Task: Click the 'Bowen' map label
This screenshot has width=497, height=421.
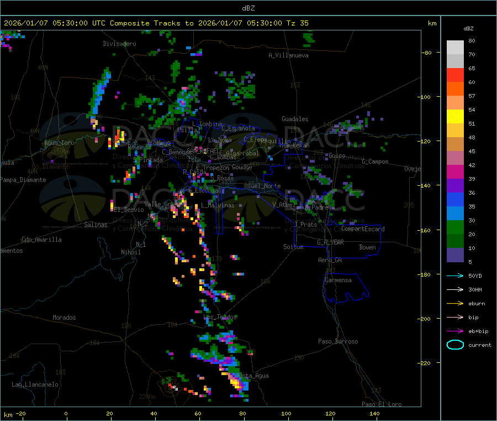Action: 367,247
